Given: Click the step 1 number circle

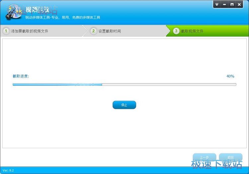Looking at the screenshot, I should click(x=6, y=31).
